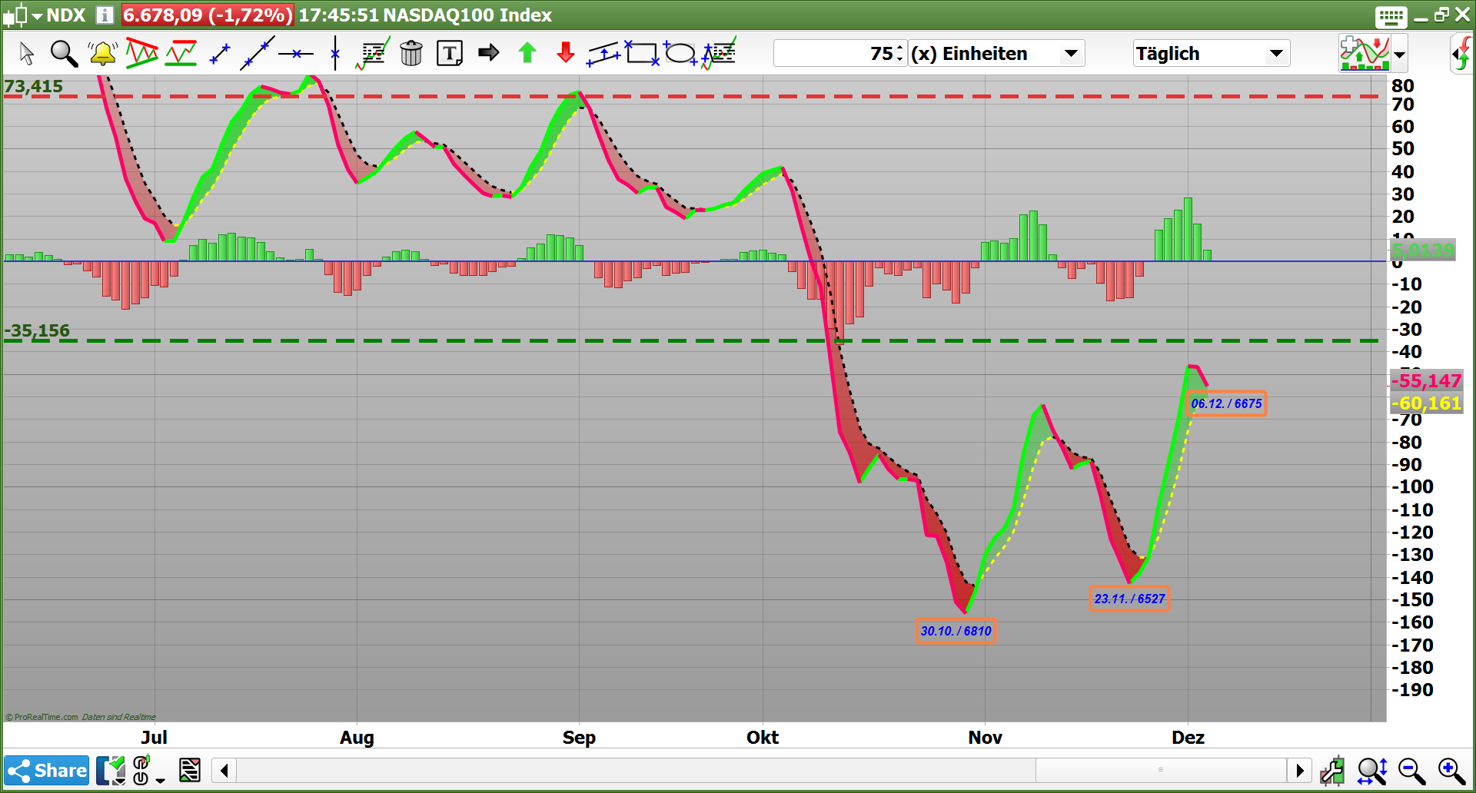Select the ellipse drawing tool
This screenshot has height=793, width=1476.
(680, 53)
